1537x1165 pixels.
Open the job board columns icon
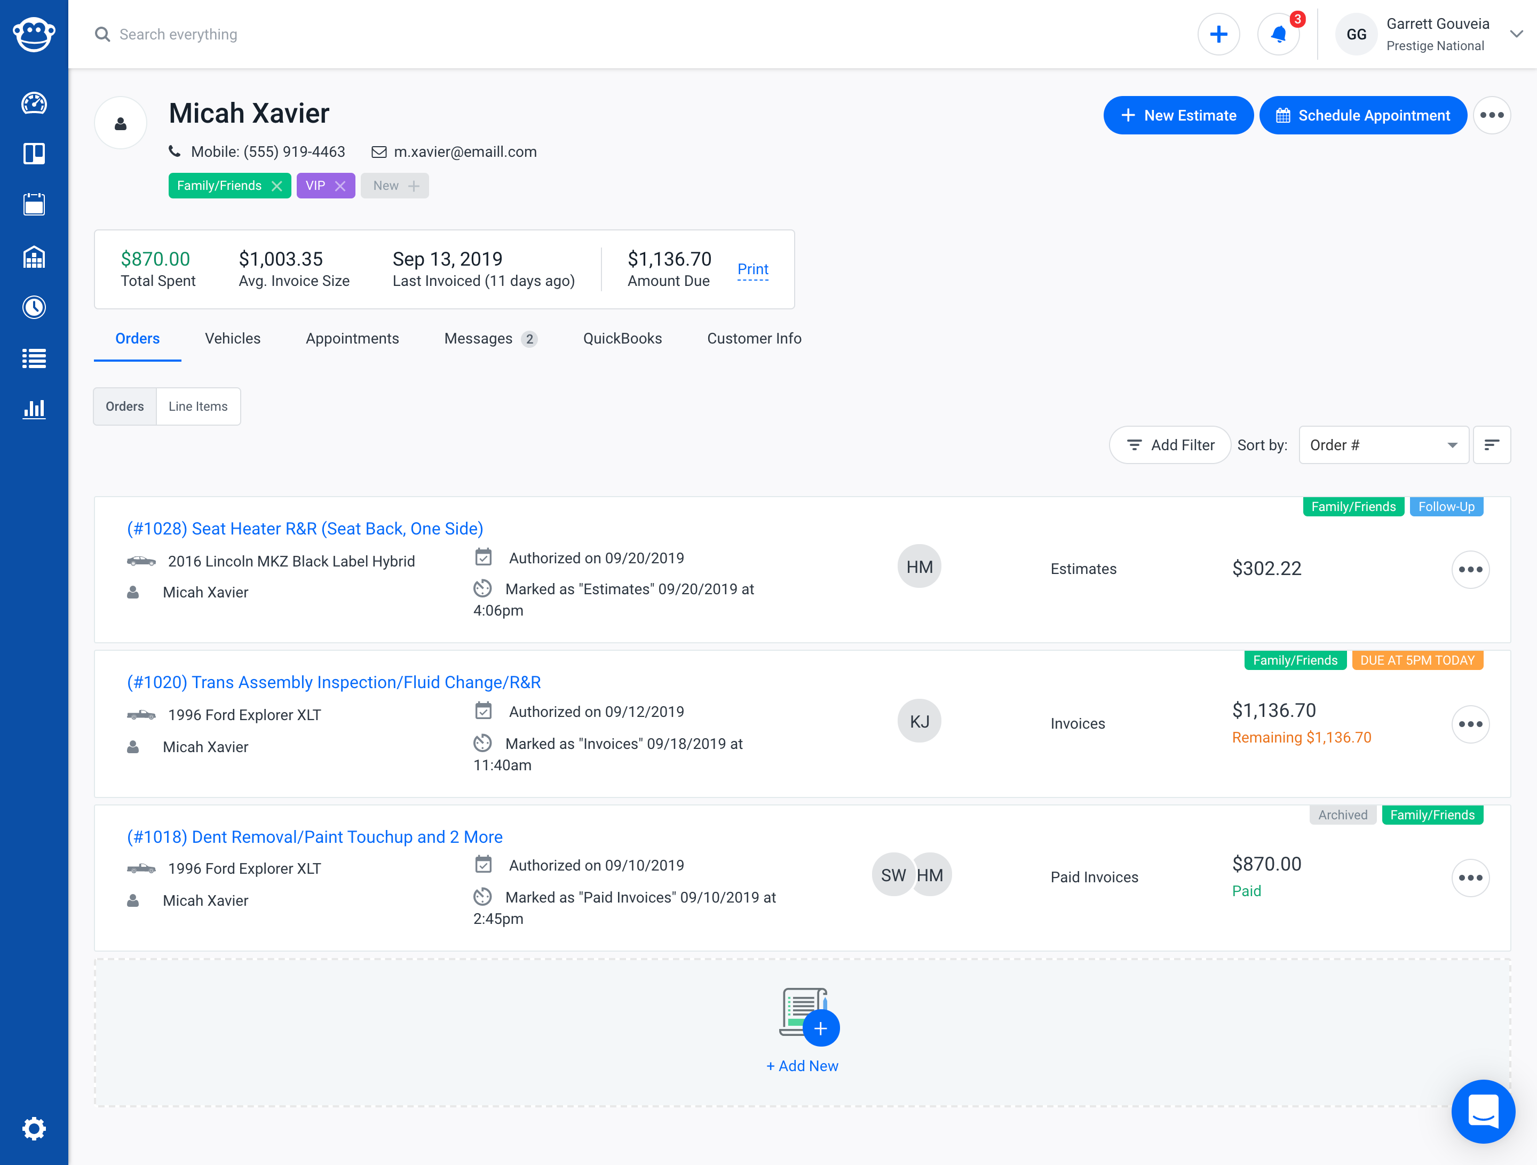pyautogui.click(x=33, y=154)
